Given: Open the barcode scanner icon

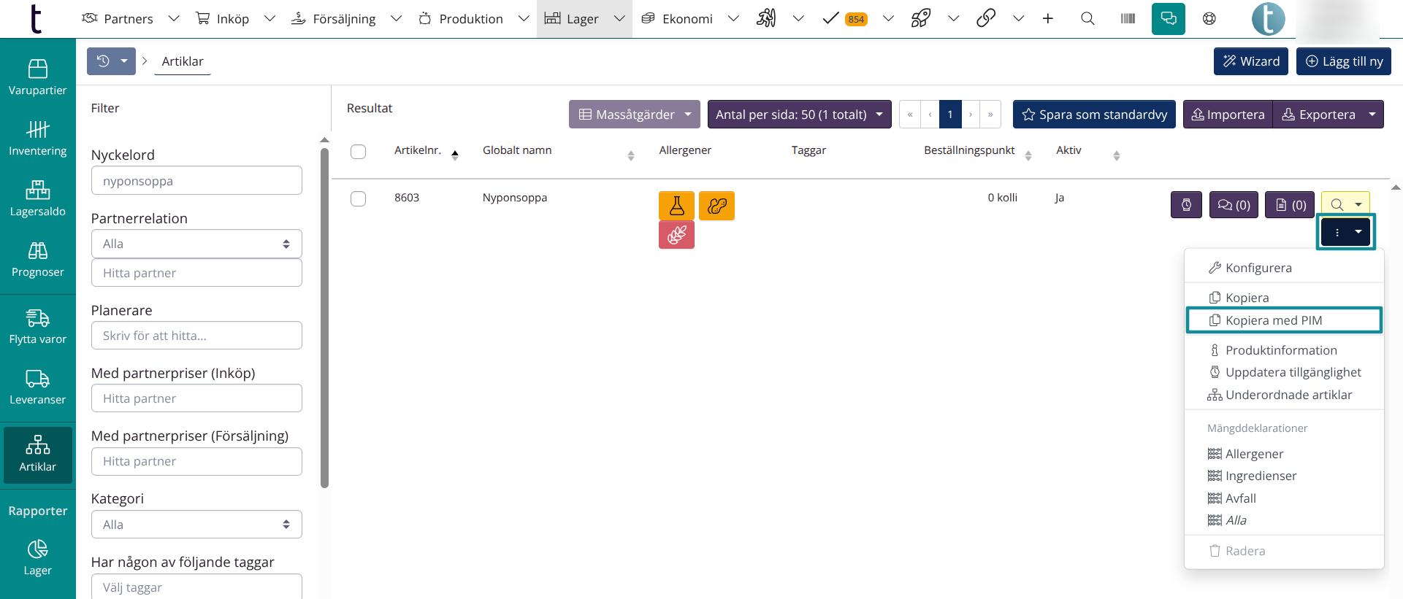Looking at the screenshot, I should [x=1128, y=18].
